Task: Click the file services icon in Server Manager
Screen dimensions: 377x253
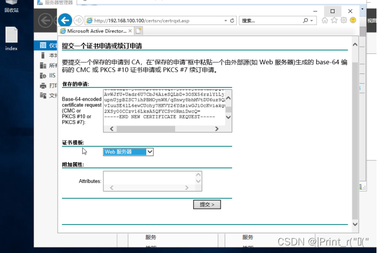Action: pos(43,95)
